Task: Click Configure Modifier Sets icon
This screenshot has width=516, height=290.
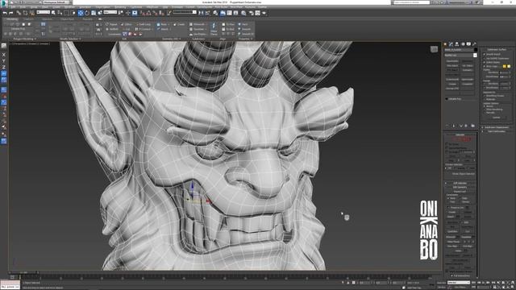Action: point(473,126)
